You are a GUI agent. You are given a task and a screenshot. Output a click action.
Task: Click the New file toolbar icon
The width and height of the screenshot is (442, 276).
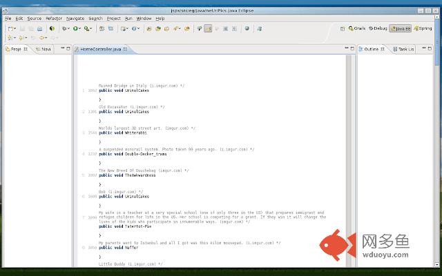(10, 29)
